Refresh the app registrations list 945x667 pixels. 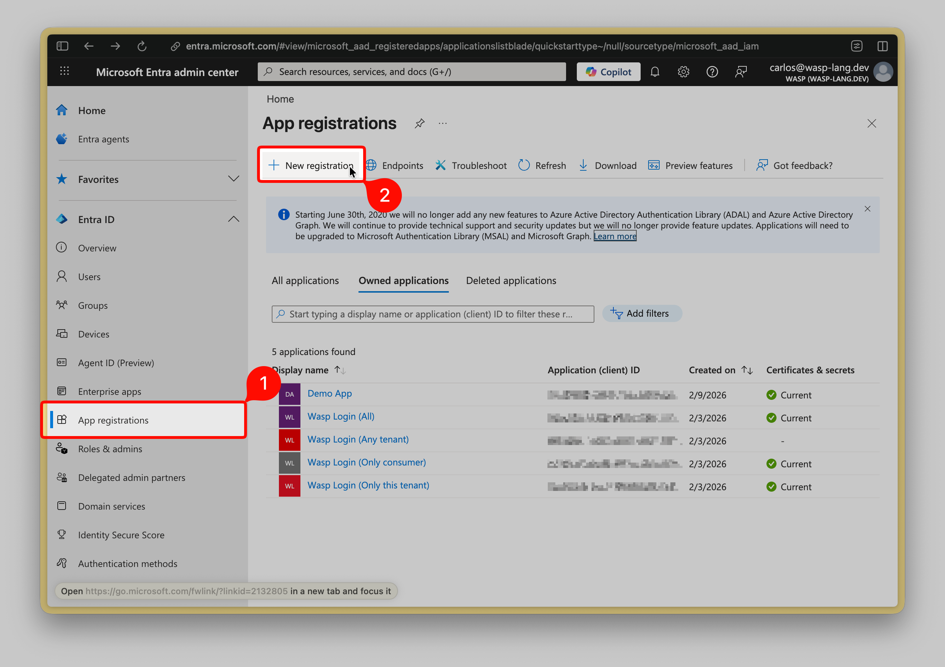pyautogui.click(x=542, y=165)
